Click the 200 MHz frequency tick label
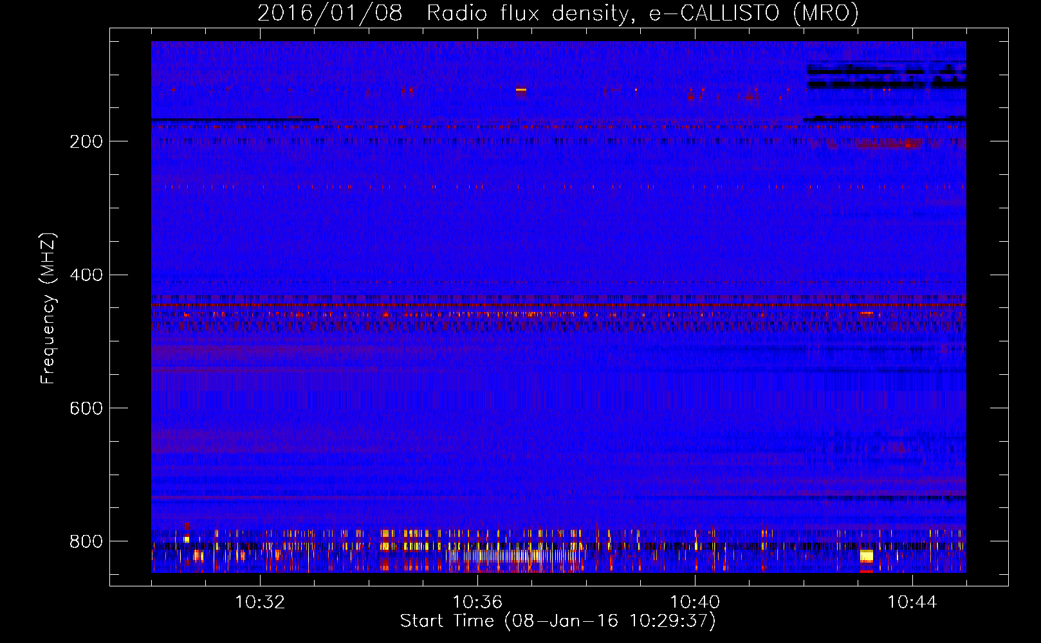 (x=86, y=141)
